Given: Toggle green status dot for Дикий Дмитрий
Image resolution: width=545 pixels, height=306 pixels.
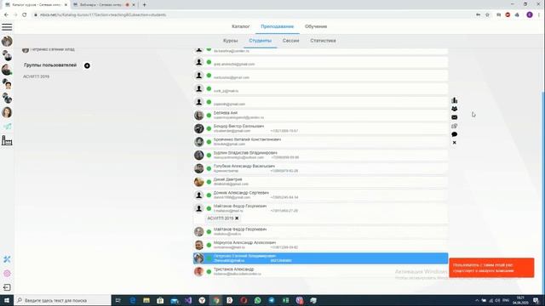Looking at the screenshot, I should click(x=209, y=182).
